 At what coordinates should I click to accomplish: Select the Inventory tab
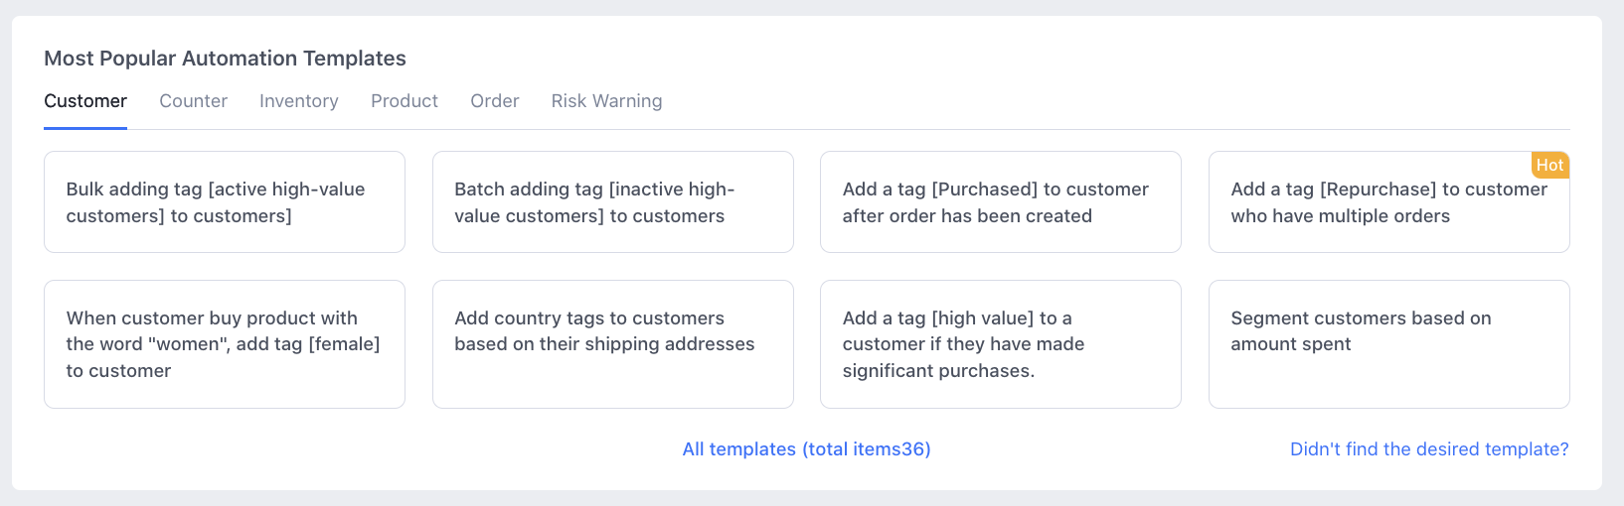(298, 101)
